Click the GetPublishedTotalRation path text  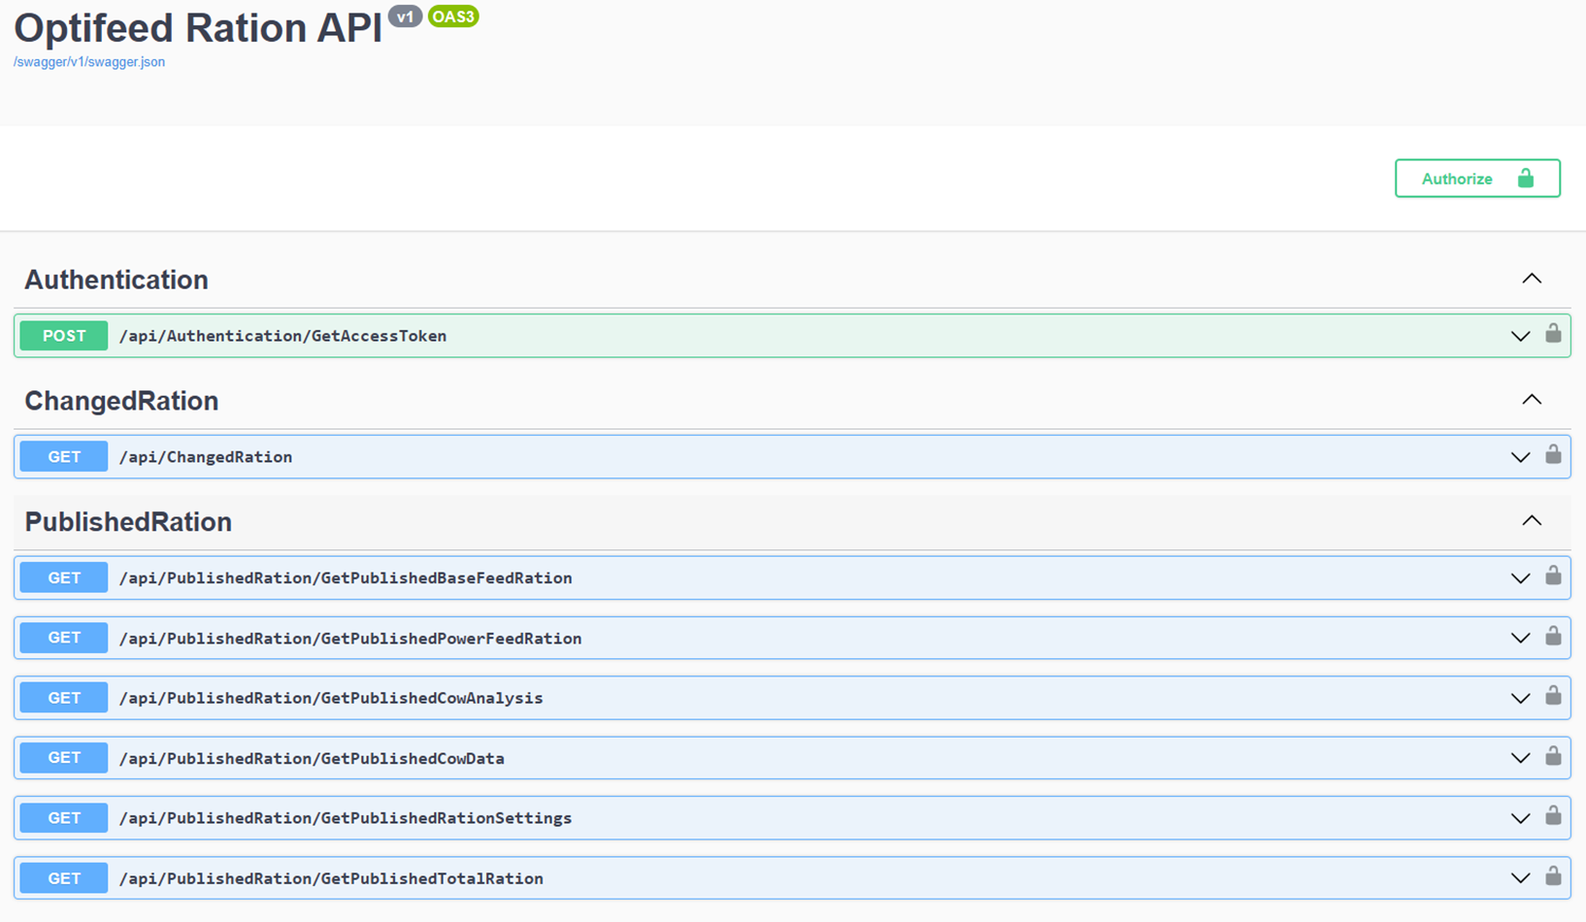pyautogui.click(x=331, y=878)
